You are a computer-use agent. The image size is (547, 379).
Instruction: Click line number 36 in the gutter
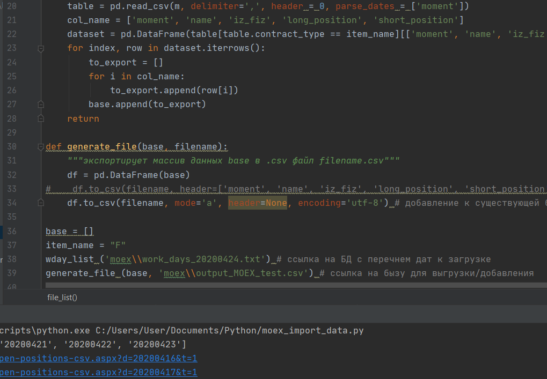(12, 231)
